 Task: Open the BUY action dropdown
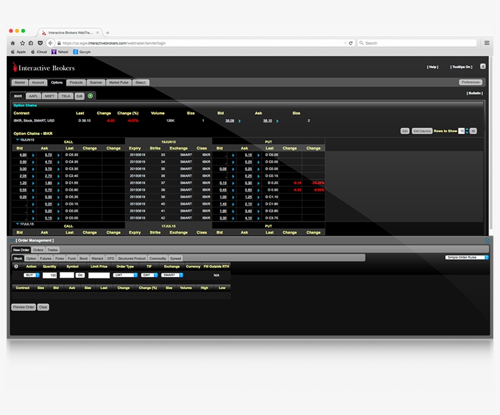[x=31, y=275]
